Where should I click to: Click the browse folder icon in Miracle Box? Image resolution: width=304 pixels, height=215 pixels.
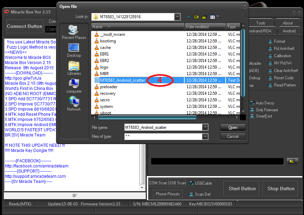292,161
